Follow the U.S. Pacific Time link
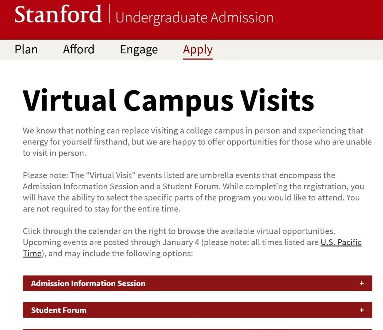The image size is (383, 330). (x=340, y=243)
